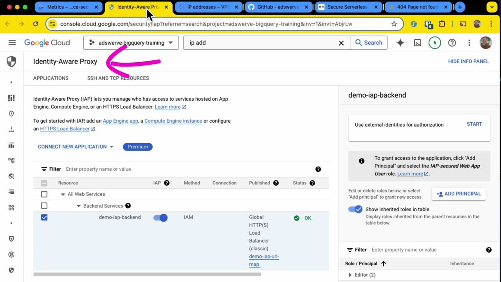Open the Learn more link in the info panel
The image size is (501, 282).
pyautogui.click(x=413, y=174)
